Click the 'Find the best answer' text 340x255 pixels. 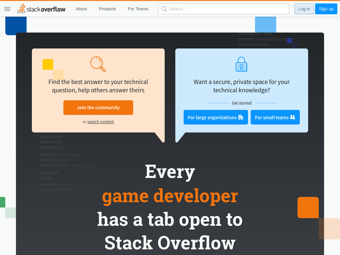[x=98, y=86]
